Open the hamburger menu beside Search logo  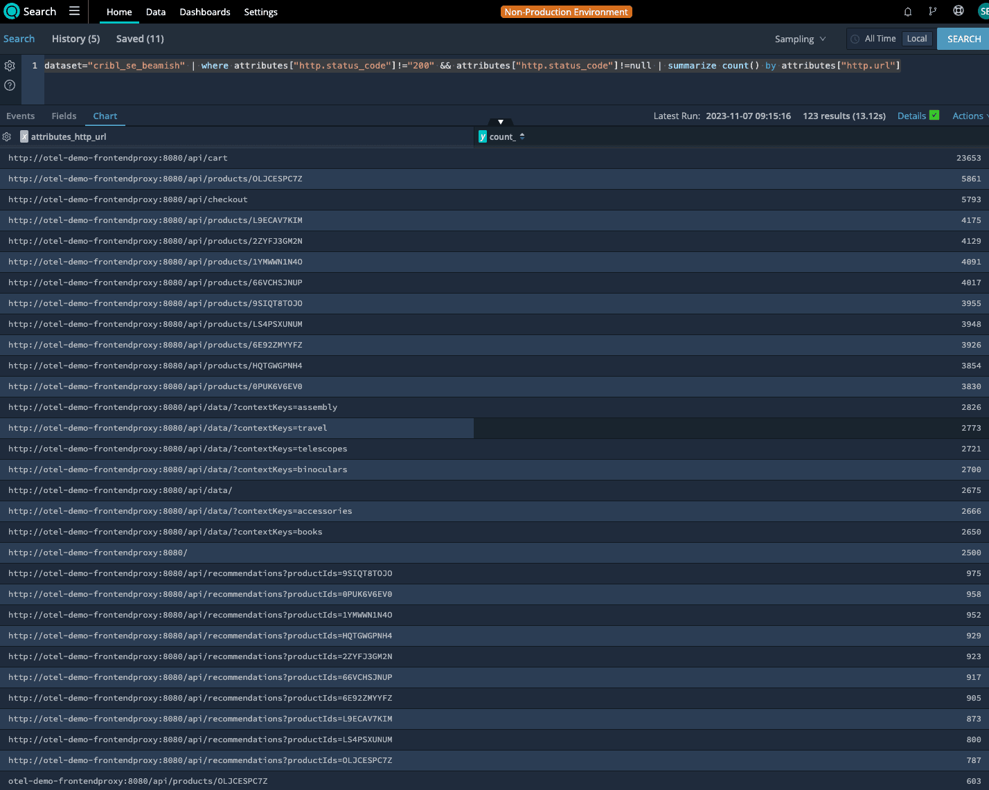(74, 11)
